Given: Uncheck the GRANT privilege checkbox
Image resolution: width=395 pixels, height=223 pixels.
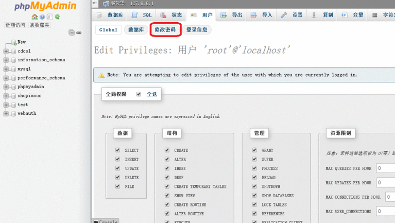Looking at the screenshot, I should 254,150.
